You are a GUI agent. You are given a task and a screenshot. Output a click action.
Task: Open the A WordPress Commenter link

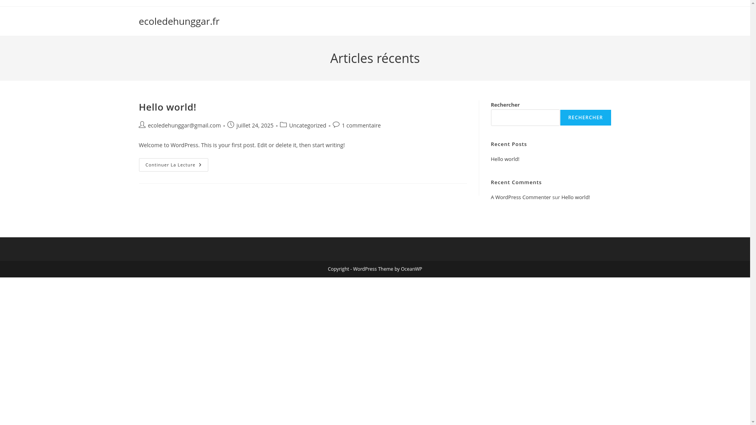pos(521,197)
